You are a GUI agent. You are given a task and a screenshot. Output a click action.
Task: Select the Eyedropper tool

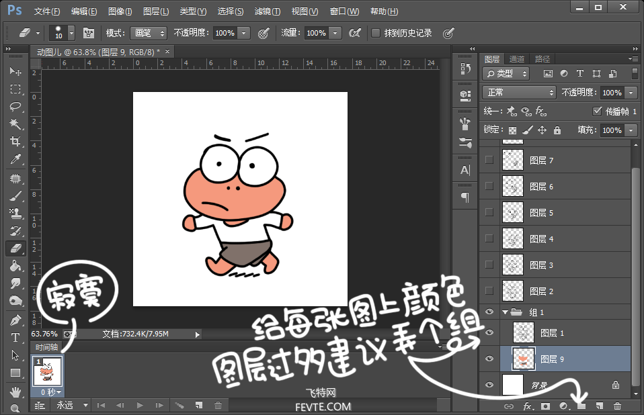point(15,159)
